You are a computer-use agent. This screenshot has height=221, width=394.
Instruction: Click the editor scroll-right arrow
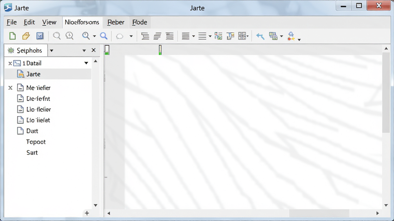point(377,213)
